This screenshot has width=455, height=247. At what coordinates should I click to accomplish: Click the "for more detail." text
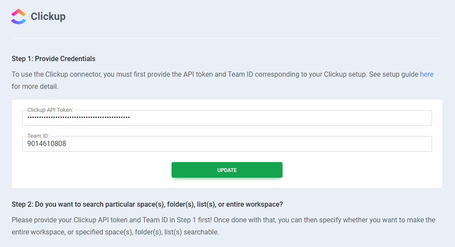(x=35, y=86)
